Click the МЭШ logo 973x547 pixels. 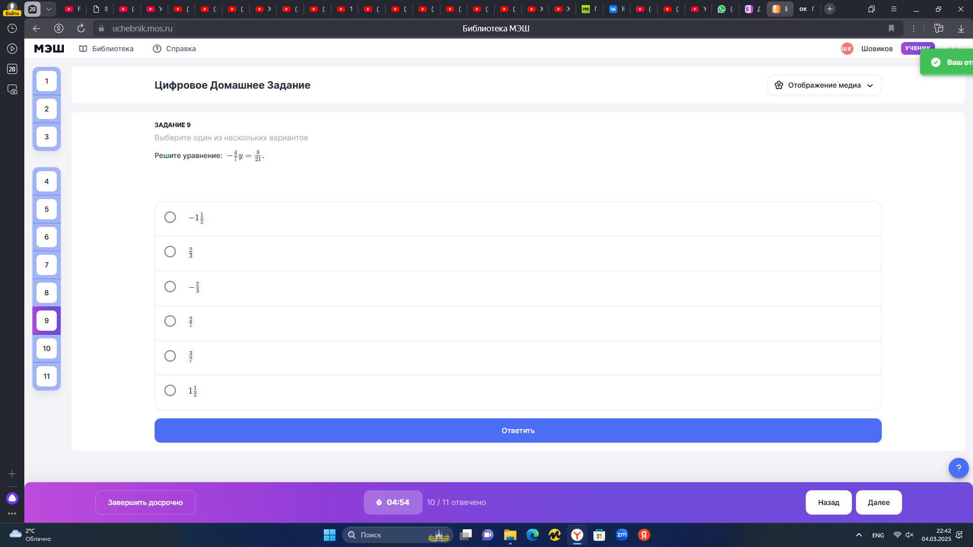(x=49, y=49)
